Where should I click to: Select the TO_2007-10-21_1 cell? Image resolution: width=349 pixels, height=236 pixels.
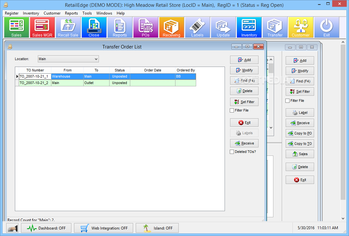35,76
